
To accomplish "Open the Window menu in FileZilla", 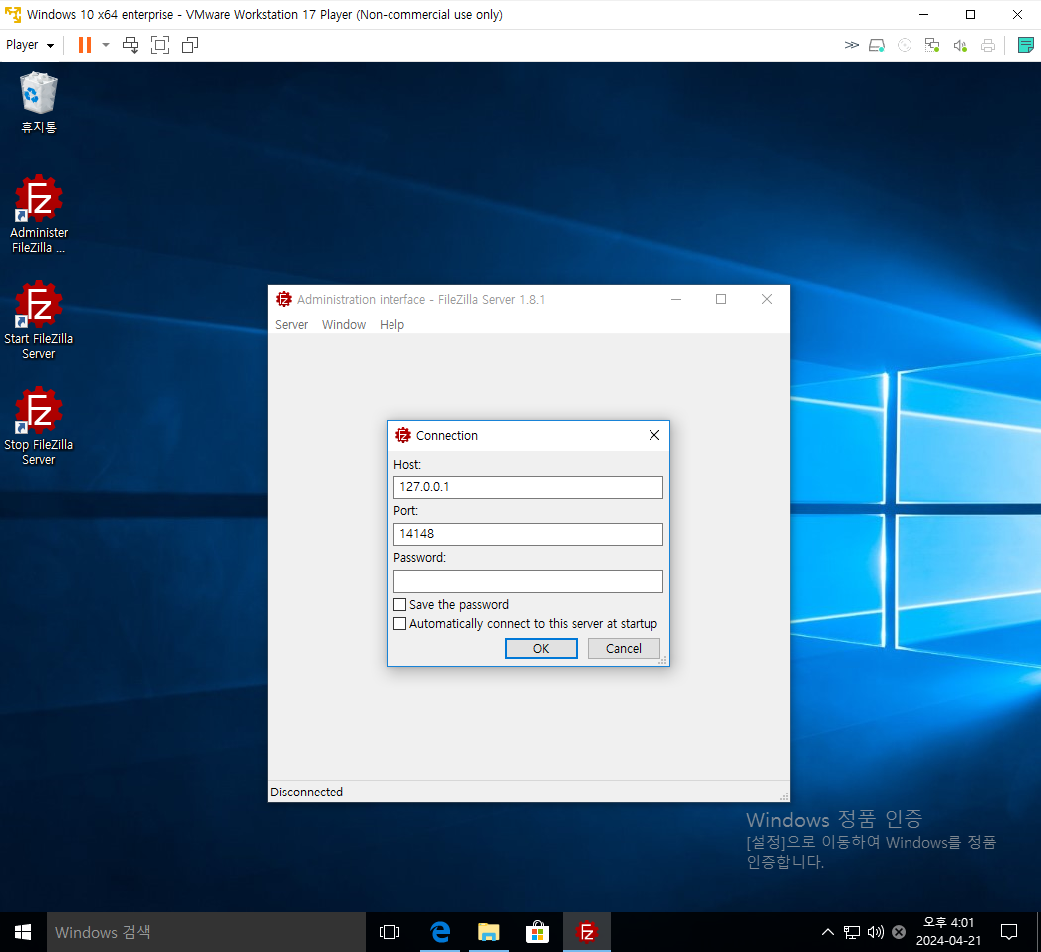I will [344, 324].
